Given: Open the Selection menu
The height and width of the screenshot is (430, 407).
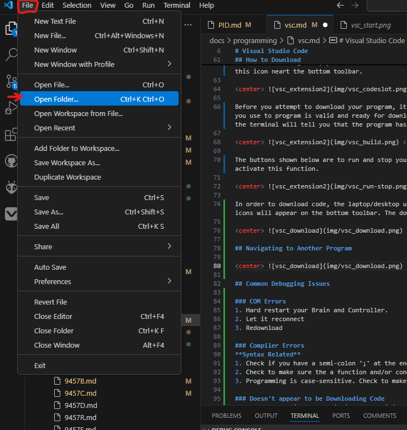Looking at the screenshot, I should pyautogui.click(x=77, y=5).
